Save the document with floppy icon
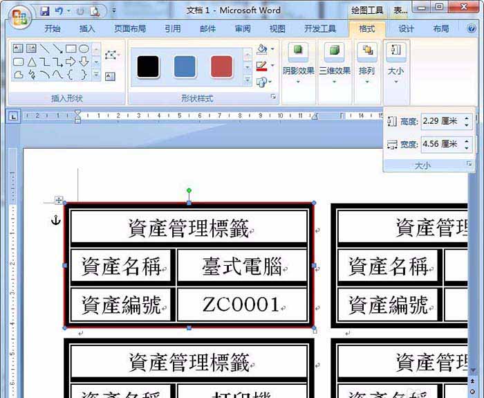The image size is (484, 398). tap(46, 12)
